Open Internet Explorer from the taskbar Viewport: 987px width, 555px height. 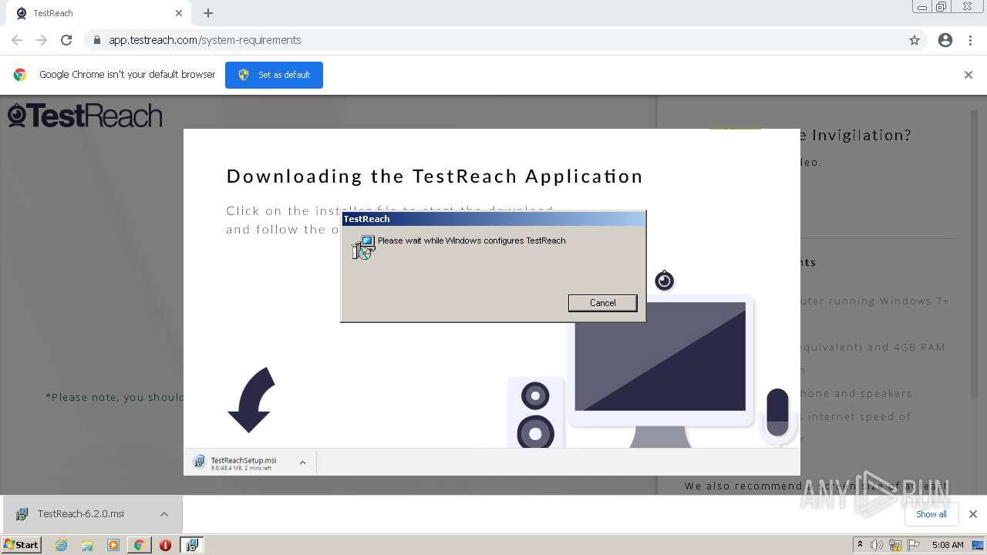tap(61, 545)
